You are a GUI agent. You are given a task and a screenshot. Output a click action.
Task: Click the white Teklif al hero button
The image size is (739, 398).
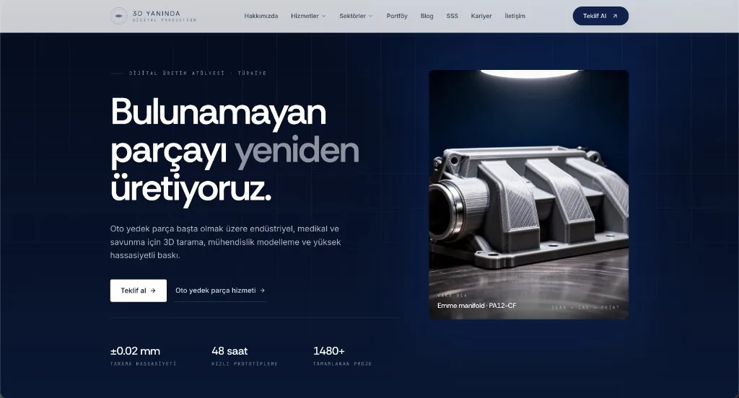coord(139,291)
